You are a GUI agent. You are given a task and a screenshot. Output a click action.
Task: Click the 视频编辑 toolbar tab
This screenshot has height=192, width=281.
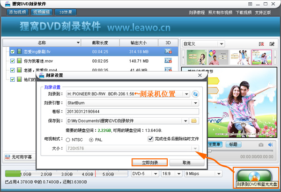(41, 12)
